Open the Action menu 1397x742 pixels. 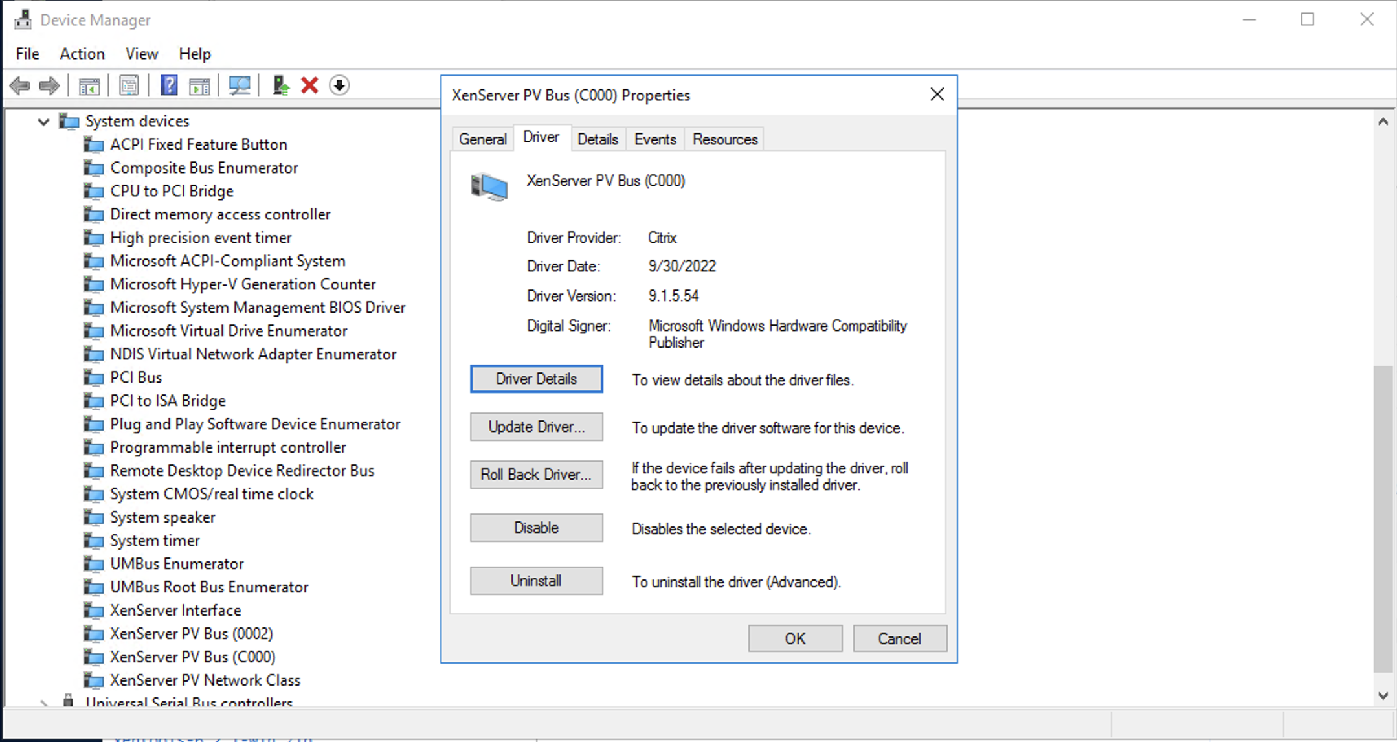coord(82,54)
